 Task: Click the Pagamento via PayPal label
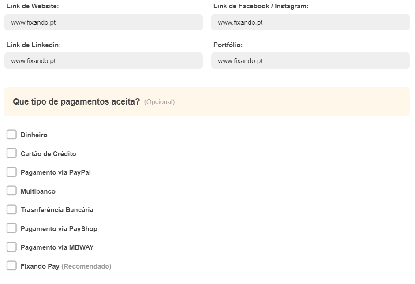tap(56, 172)
